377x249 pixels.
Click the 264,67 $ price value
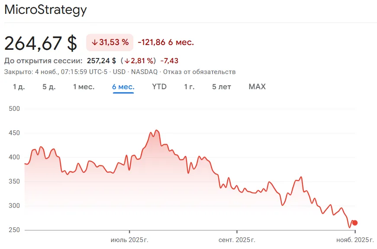(41, 43)
